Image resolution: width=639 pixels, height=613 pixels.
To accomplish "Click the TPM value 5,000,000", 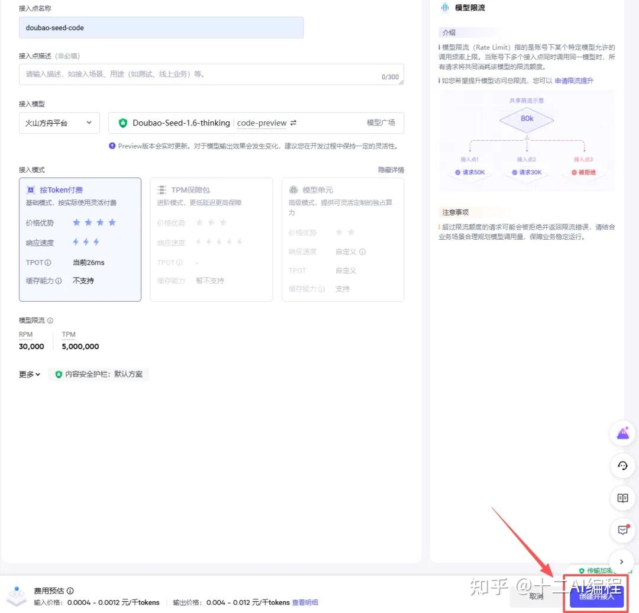I will 80,347.
